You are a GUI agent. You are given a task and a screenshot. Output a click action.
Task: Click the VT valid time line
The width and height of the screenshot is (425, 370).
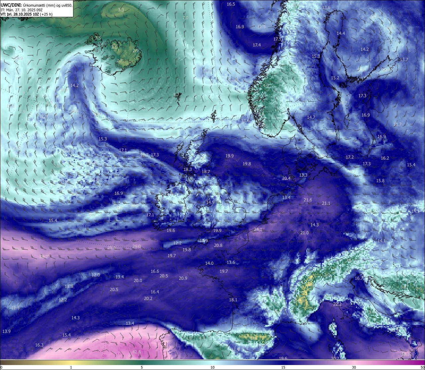click(27, 14)
